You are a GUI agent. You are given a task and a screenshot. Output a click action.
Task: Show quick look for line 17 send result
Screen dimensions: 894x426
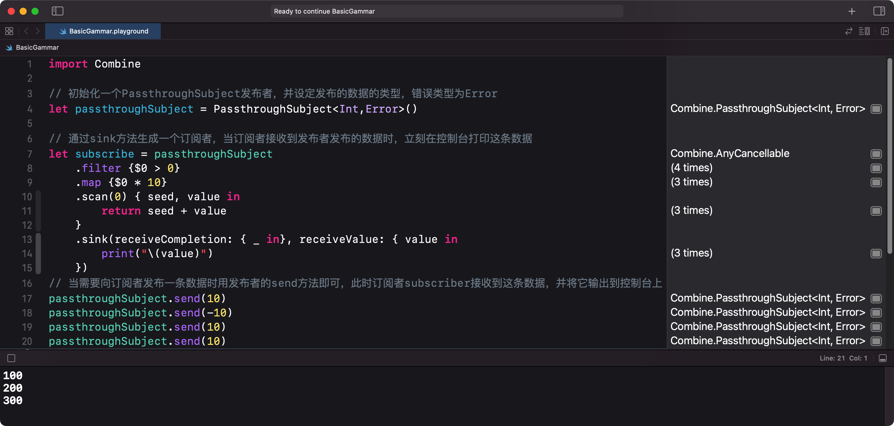tap(876, 298)
